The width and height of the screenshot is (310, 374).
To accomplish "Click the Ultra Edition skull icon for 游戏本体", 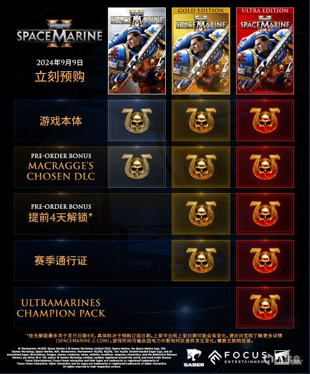I will point(265,120).
